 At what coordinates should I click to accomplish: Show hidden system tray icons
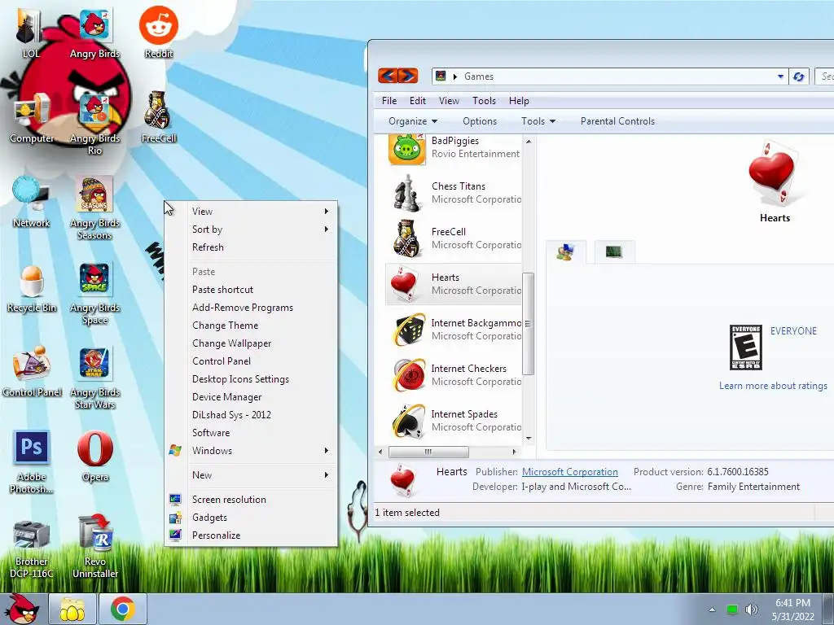point(712,610)
